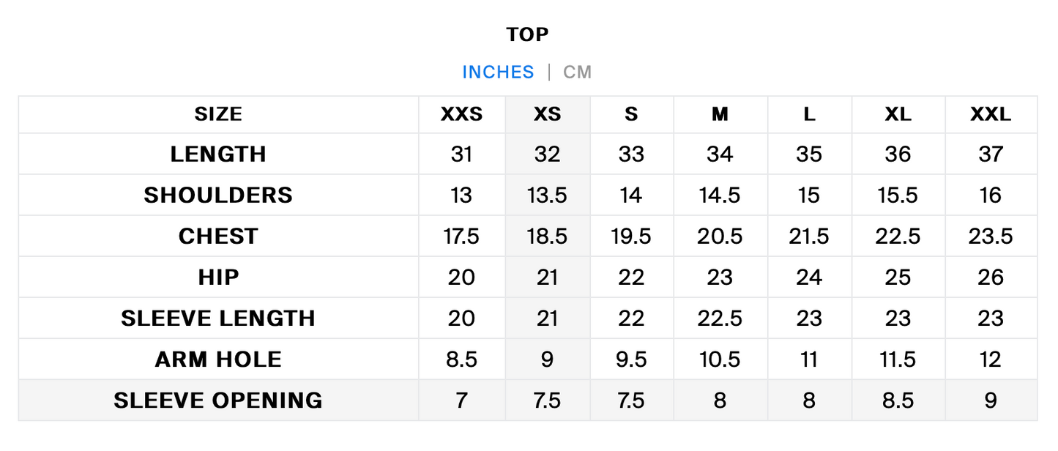This screenshot has height=451, width=1058.
Task: Click the M size column header
Action: point(720,114)
